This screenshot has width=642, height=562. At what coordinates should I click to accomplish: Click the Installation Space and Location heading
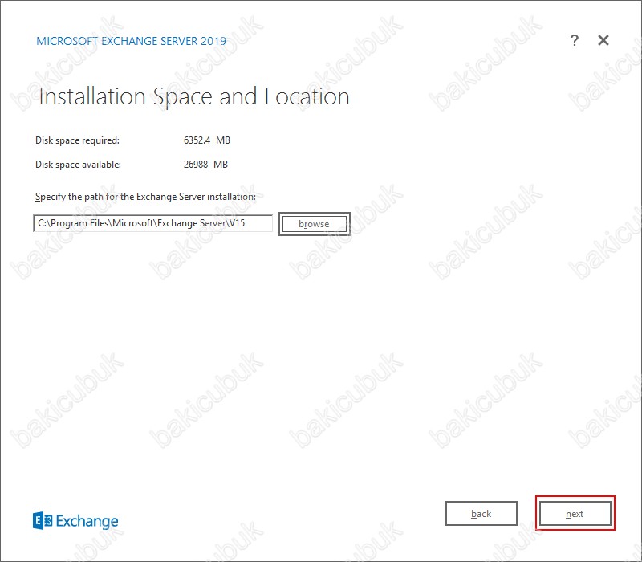point(194,97)
